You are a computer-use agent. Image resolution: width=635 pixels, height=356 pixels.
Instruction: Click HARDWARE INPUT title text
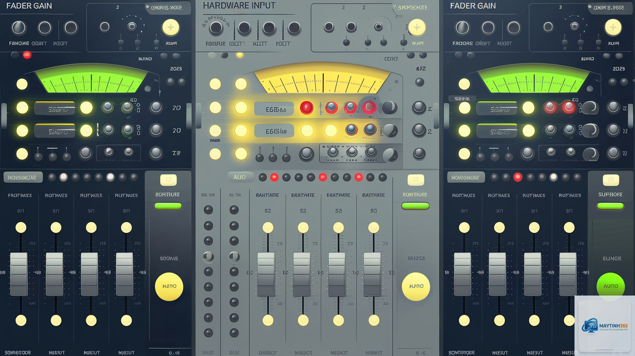coord(239,6)
